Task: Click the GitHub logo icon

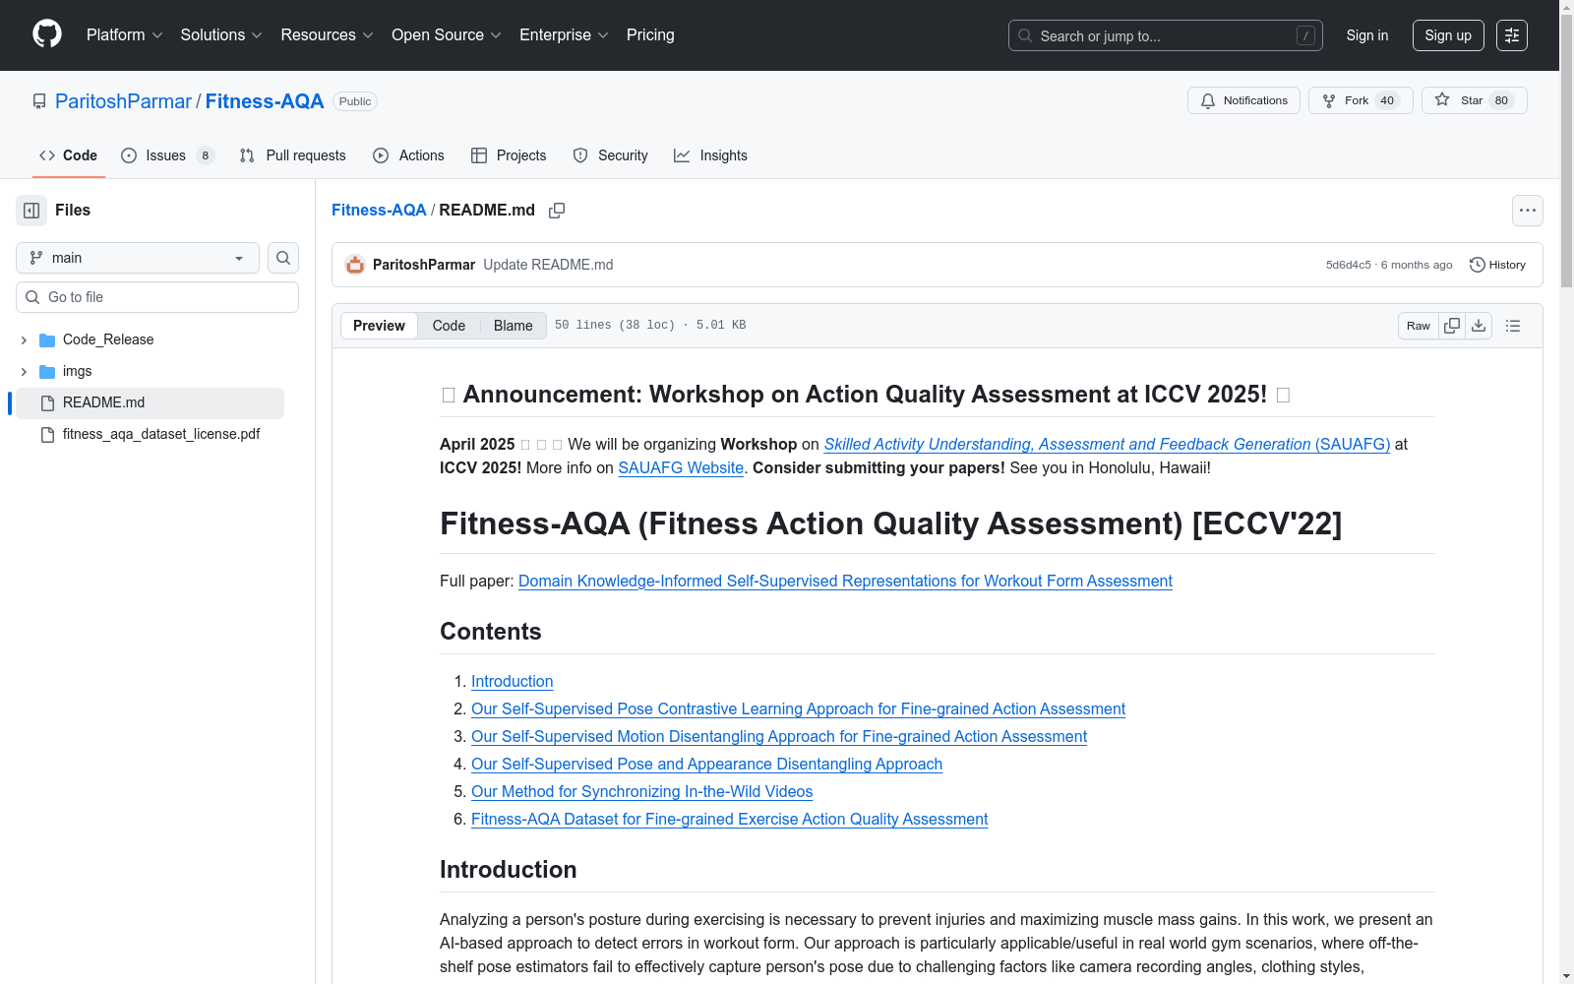Action: pos(47,34)
